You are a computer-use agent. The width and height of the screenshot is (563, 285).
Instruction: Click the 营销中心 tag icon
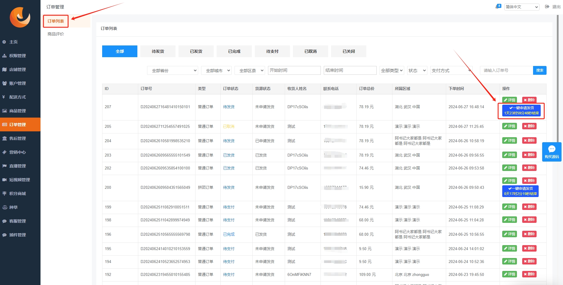4,152
